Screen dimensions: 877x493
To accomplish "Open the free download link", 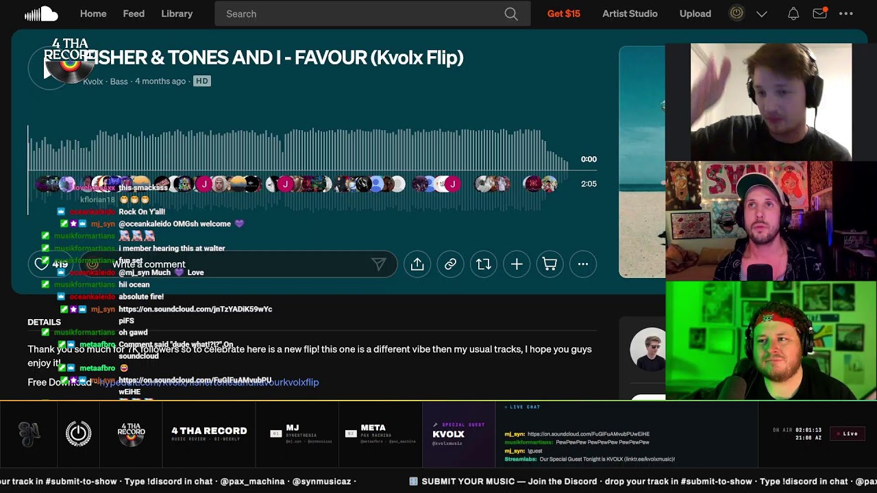I will 208,382.
